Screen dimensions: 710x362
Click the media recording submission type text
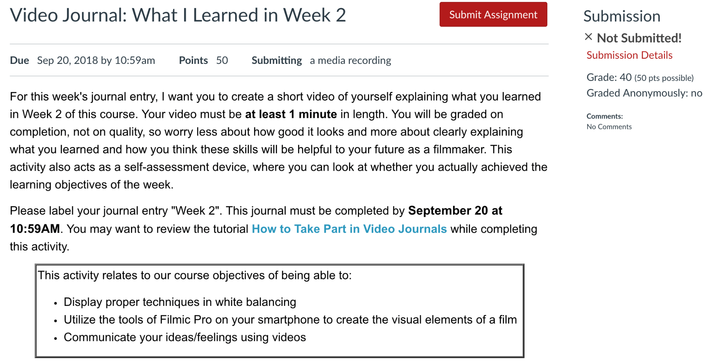[350, 61]
